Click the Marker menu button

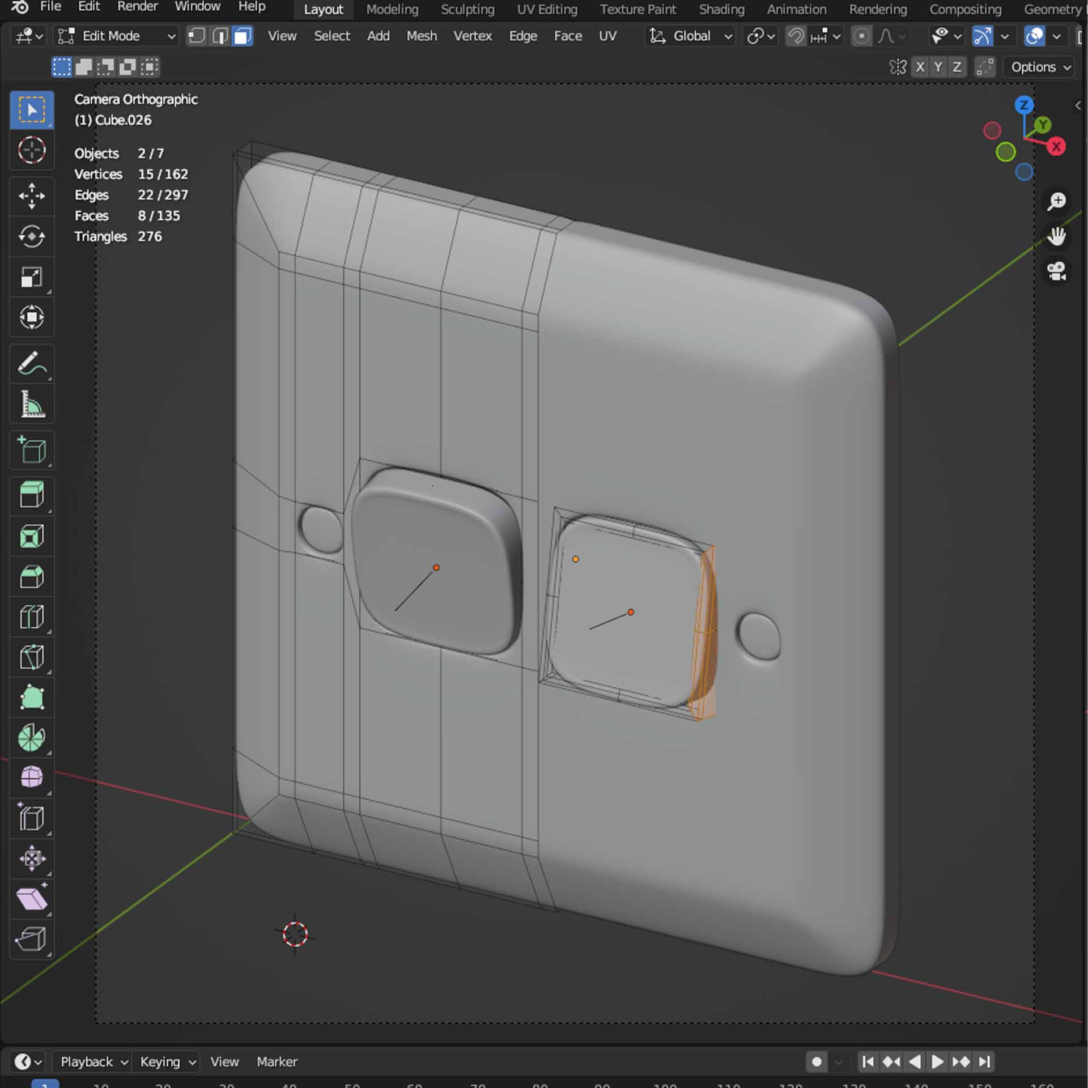[x=277, y=1061]
